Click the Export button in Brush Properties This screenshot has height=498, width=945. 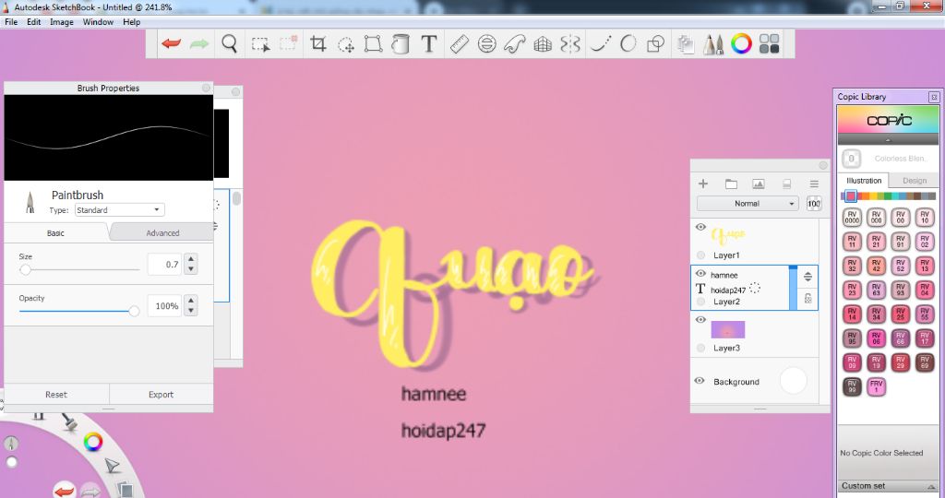161,395
